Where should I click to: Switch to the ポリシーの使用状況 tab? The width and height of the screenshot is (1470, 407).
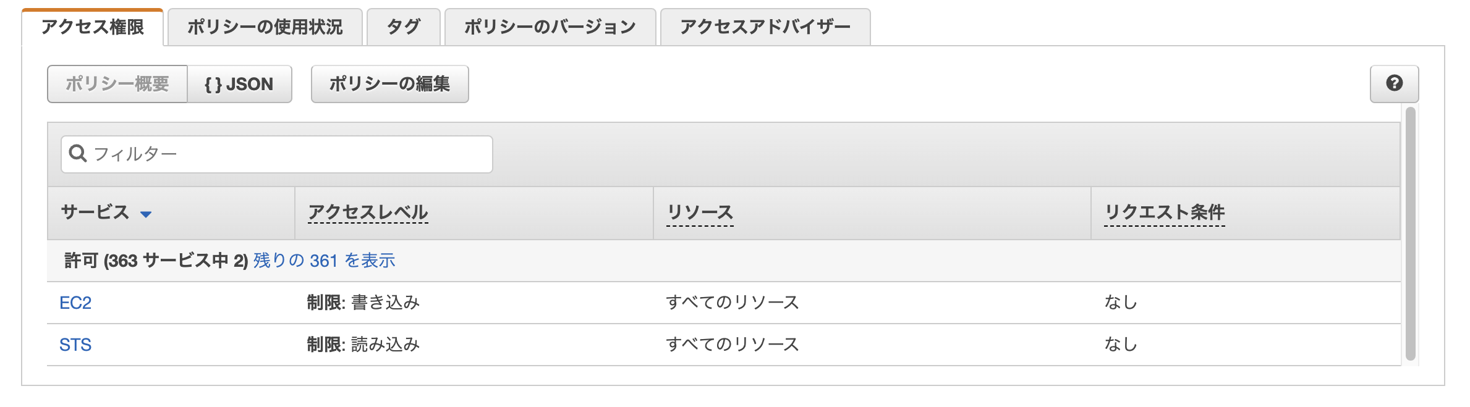(265, 27)
